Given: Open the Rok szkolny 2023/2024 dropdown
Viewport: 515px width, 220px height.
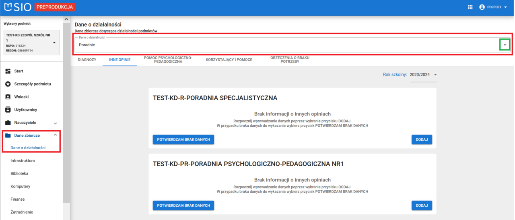Looking at the screenshot, I should tap(435, 75).
